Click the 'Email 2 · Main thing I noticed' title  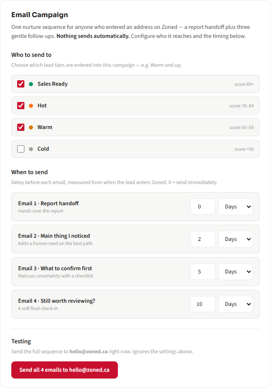[x=54, y=236]
